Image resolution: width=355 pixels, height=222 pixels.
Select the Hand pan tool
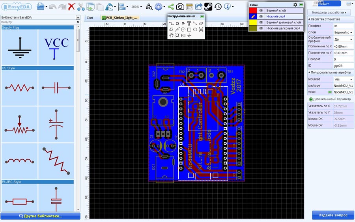[172, 35]
